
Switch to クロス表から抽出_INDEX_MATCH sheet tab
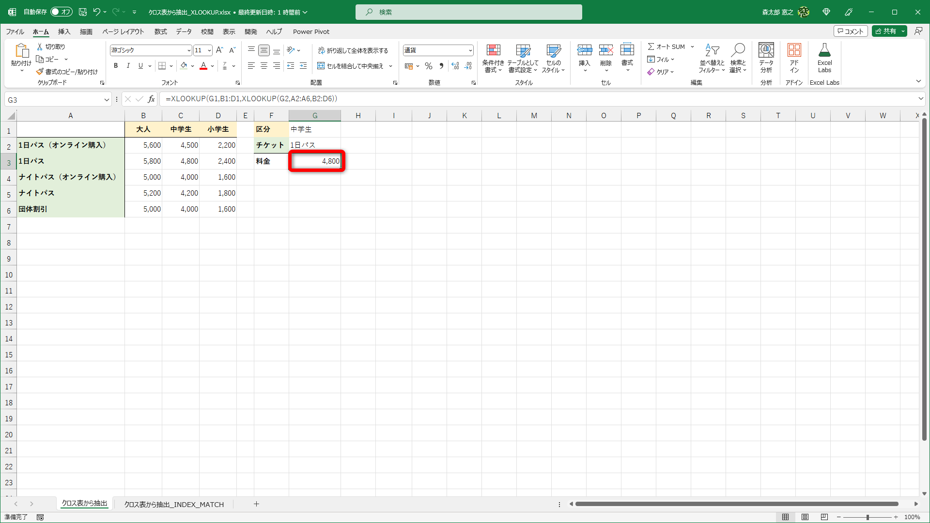click(174, 504)
